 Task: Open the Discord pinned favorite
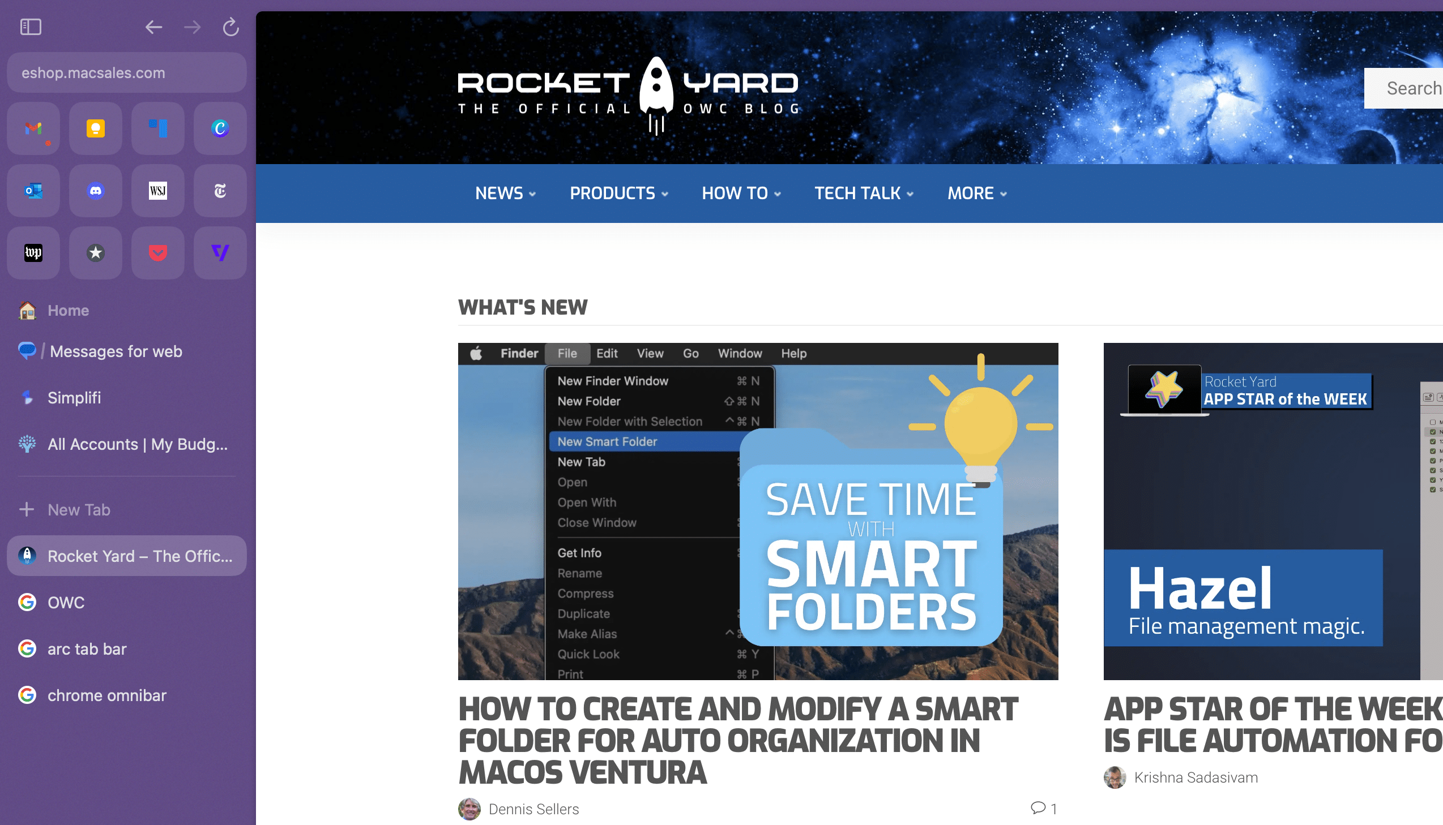coord(95,191)
